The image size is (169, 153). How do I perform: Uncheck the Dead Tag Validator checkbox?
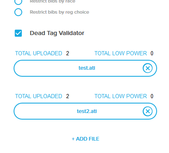click(18, 33)
